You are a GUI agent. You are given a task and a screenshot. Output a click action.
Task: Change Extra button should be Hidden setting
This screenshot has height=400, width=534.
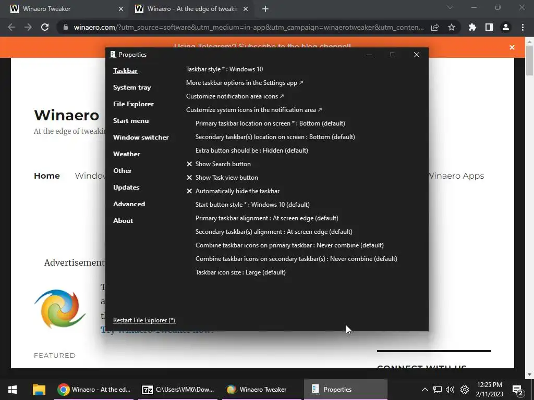[x=252, y=151]
